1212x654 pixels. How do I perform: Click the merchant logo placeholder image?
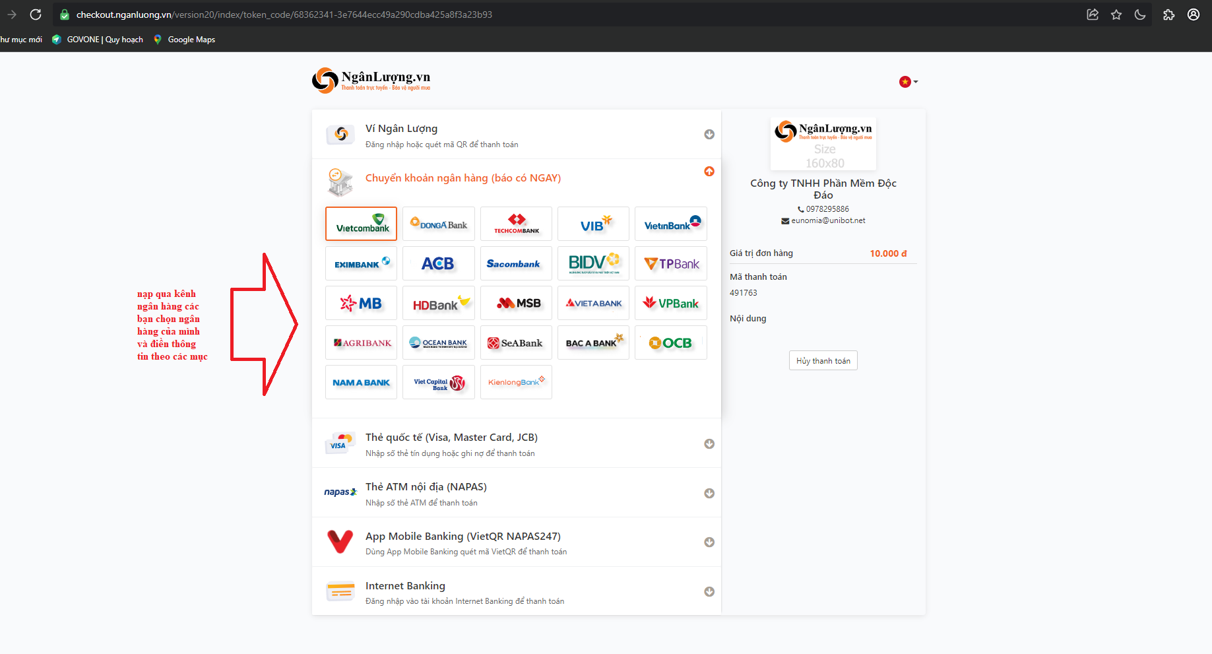point(823,144)
